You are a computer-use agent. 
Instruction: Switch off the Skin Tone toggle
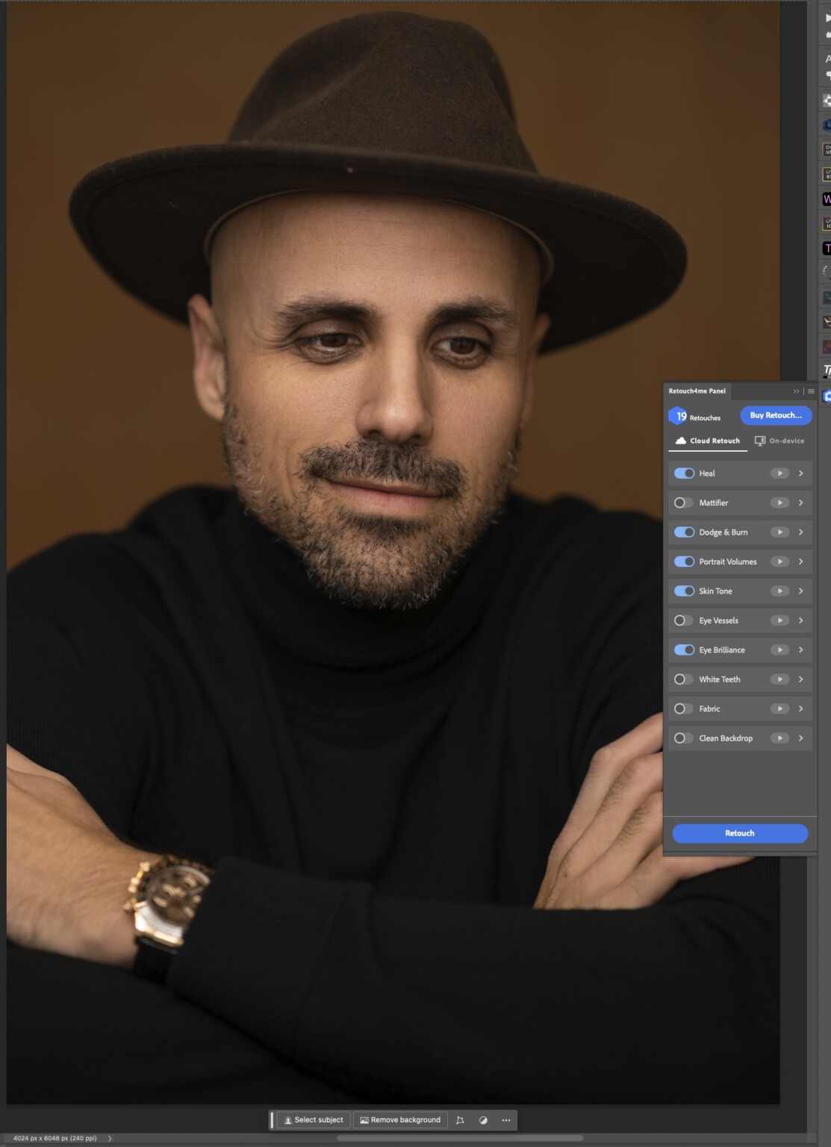[x=684, y=591]
